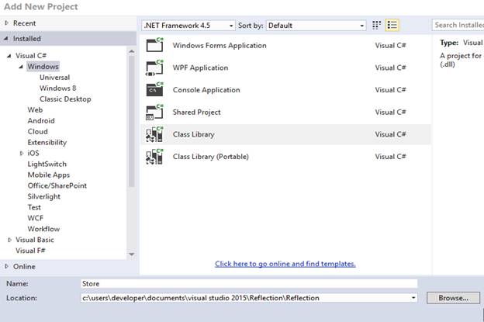Viewport: 484px width, 322px height.
Task: Click the Class Library template icon
Action: 154,134
